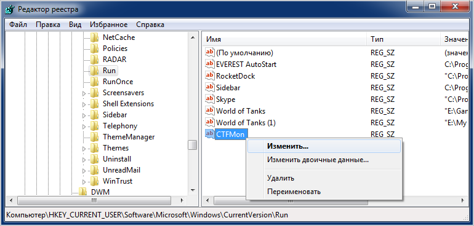Expand the WinTrust tree node
474x226 pixels.
coord(84,182)
